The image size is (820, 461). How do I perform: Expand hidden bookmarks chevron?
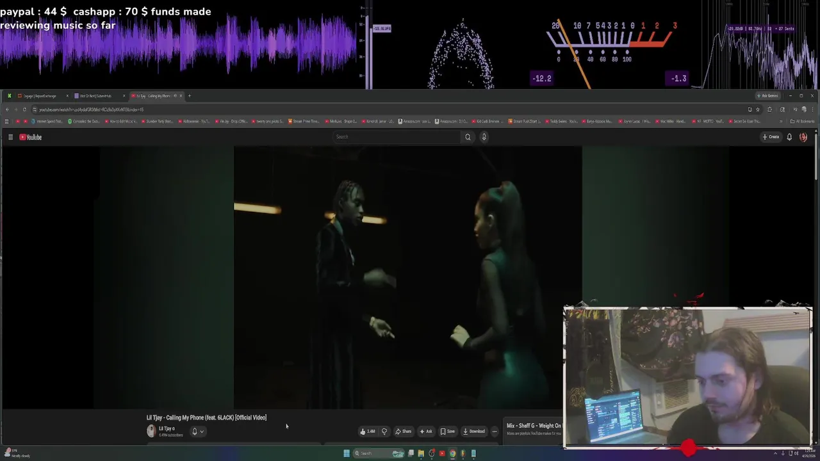pyautogui.click(x=781, y=121)
